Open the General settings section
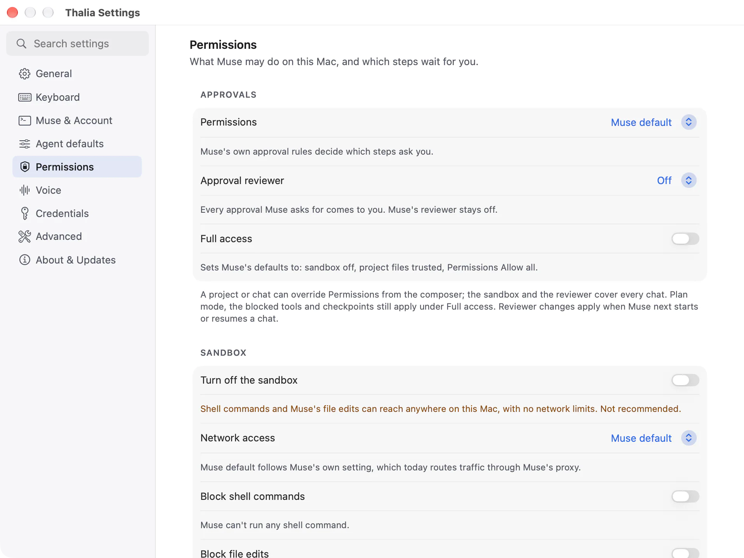The width and height of the screenshot is (744, 558). pyautogui.click(x=53, y=74)
